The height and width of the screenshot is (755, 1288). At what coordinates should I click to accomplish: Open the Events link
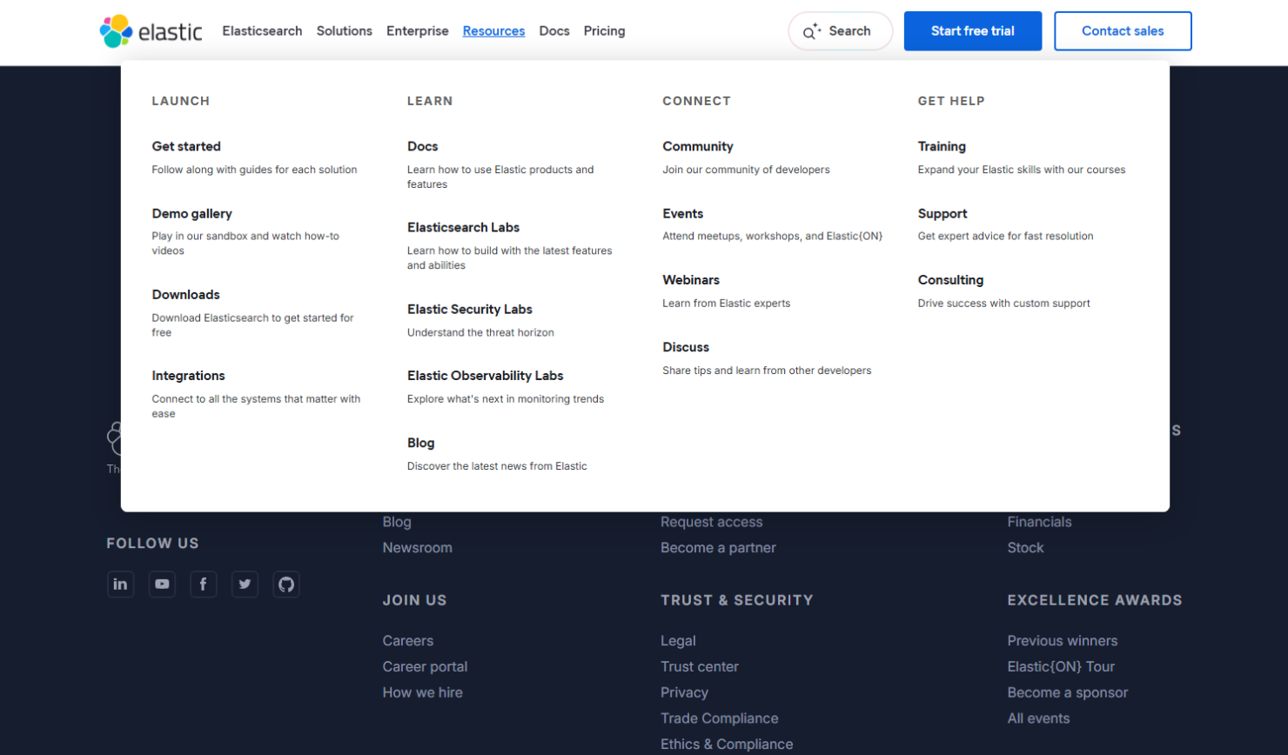tap(682, 213)
